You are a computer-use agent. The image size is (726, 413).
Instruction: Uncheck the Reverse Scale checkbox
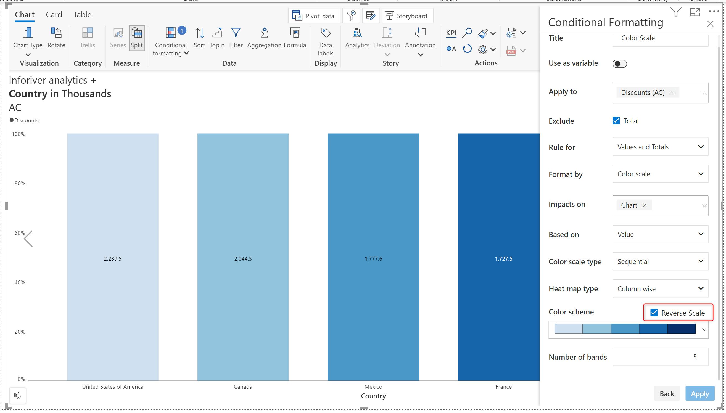point(654,313)
